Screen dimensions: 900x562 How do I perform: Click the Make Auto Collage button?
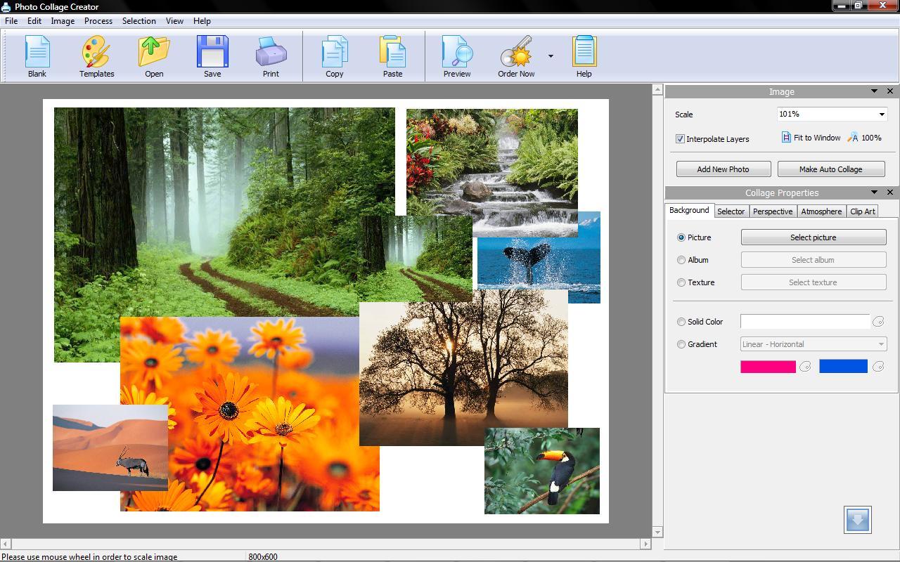(x=830, y=169)
